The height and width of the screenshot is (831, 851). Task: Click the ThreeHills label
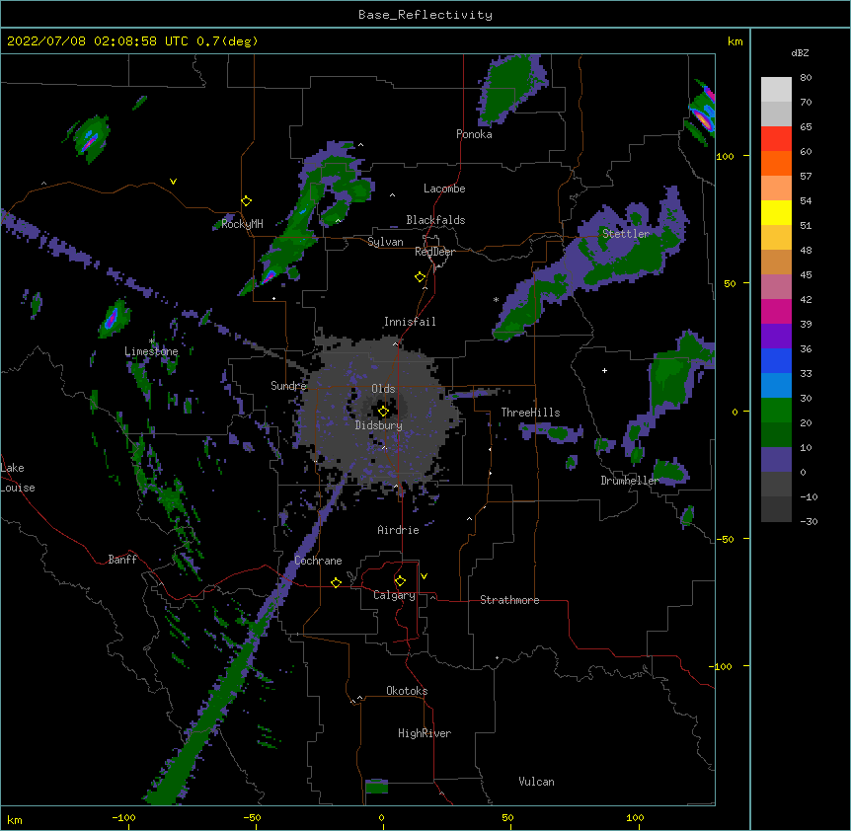[530, 413]
